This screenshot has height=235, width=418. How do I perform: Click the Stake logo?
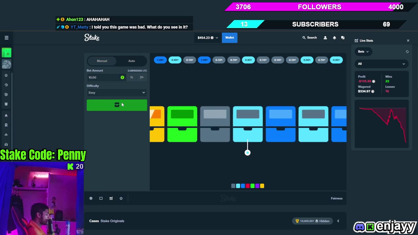pos(92,38)
